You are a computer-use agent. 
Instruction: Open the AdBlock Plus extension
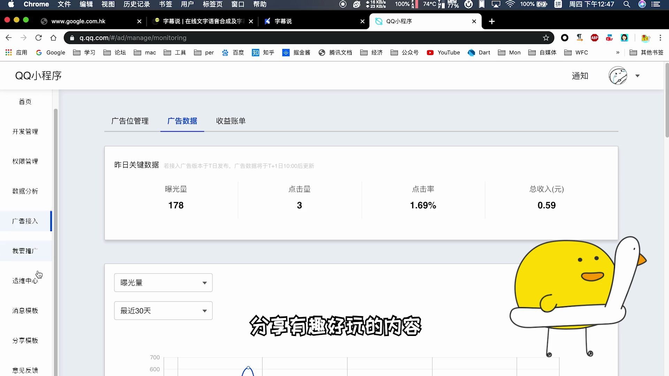(x=594, y=38)
